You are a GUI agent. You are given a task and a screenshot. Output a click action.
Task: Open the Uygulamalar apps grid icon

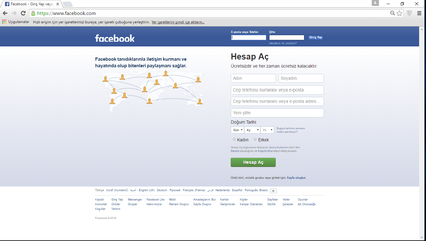pyautogui.click(x=4, y=22)
